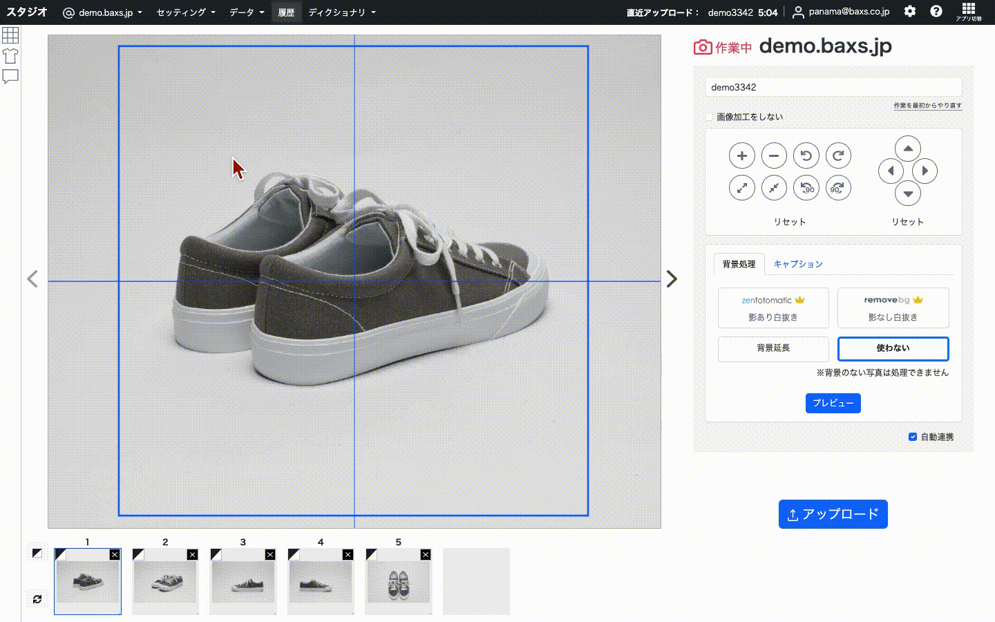Select the 使わない background option
This screenshot has height=622, width=995.
click(893, 348)
